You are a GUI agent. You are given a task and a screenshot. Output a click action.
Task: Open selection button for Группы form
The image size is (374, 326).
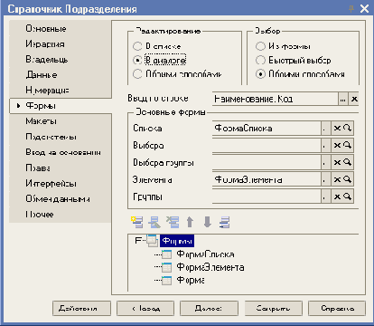click(x=325, y=197)
